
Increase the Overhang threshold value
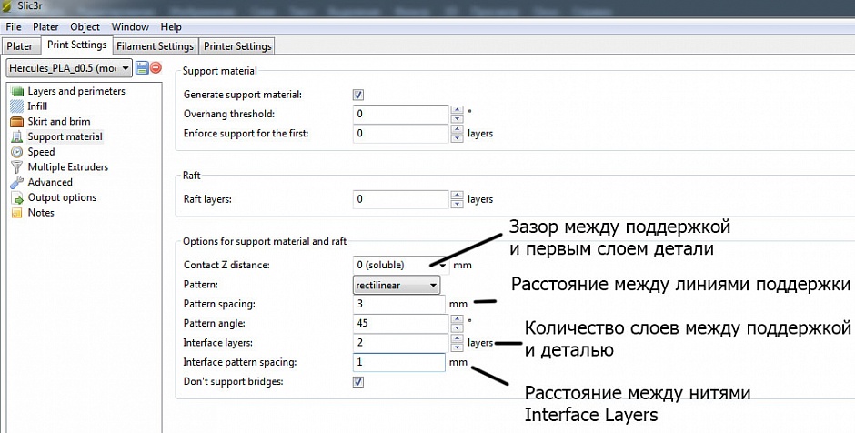pos(457,110)
